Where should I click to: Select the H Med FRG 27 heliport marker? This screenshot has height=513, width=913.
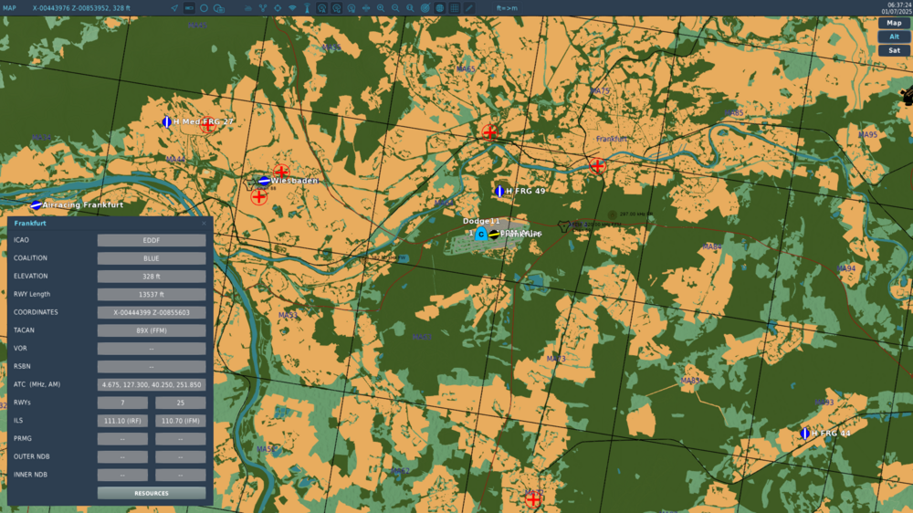click(x=167, y=121)
